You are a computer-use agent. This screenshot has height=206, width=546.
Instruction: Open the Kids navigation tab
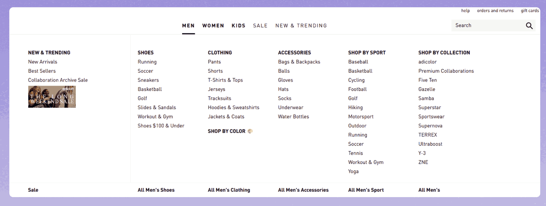click(238, 26)
